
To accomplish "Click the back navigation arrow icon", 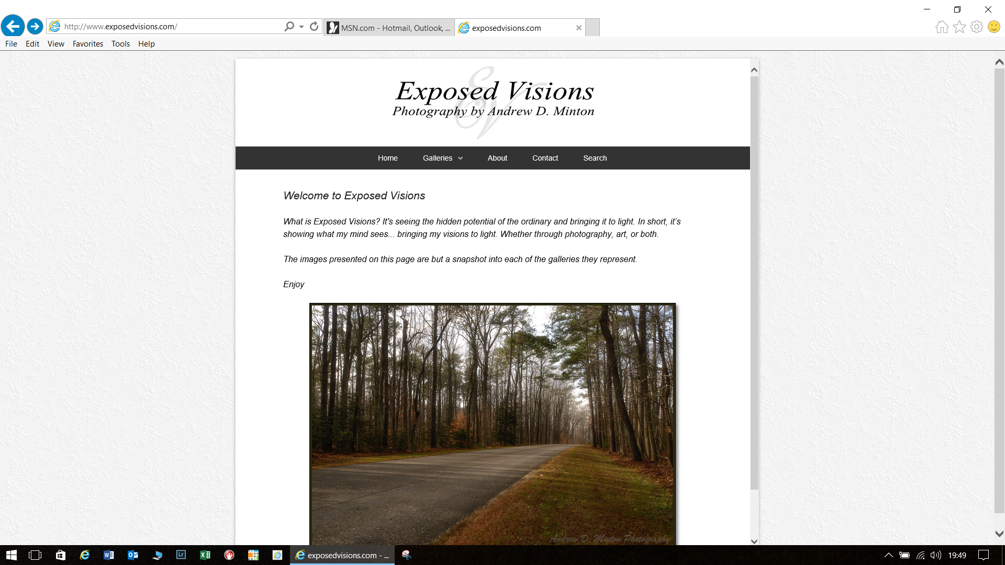I will click(x=13, y=26).
